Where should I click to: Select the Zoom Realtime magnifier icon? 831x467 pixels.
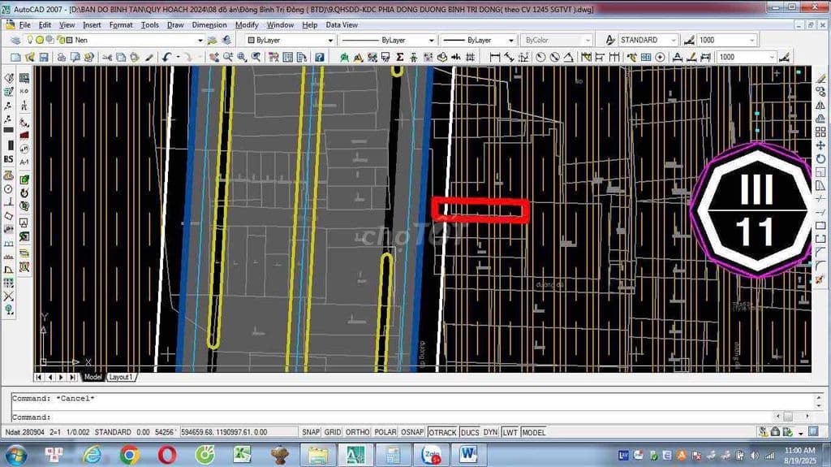tap(228, 58)
